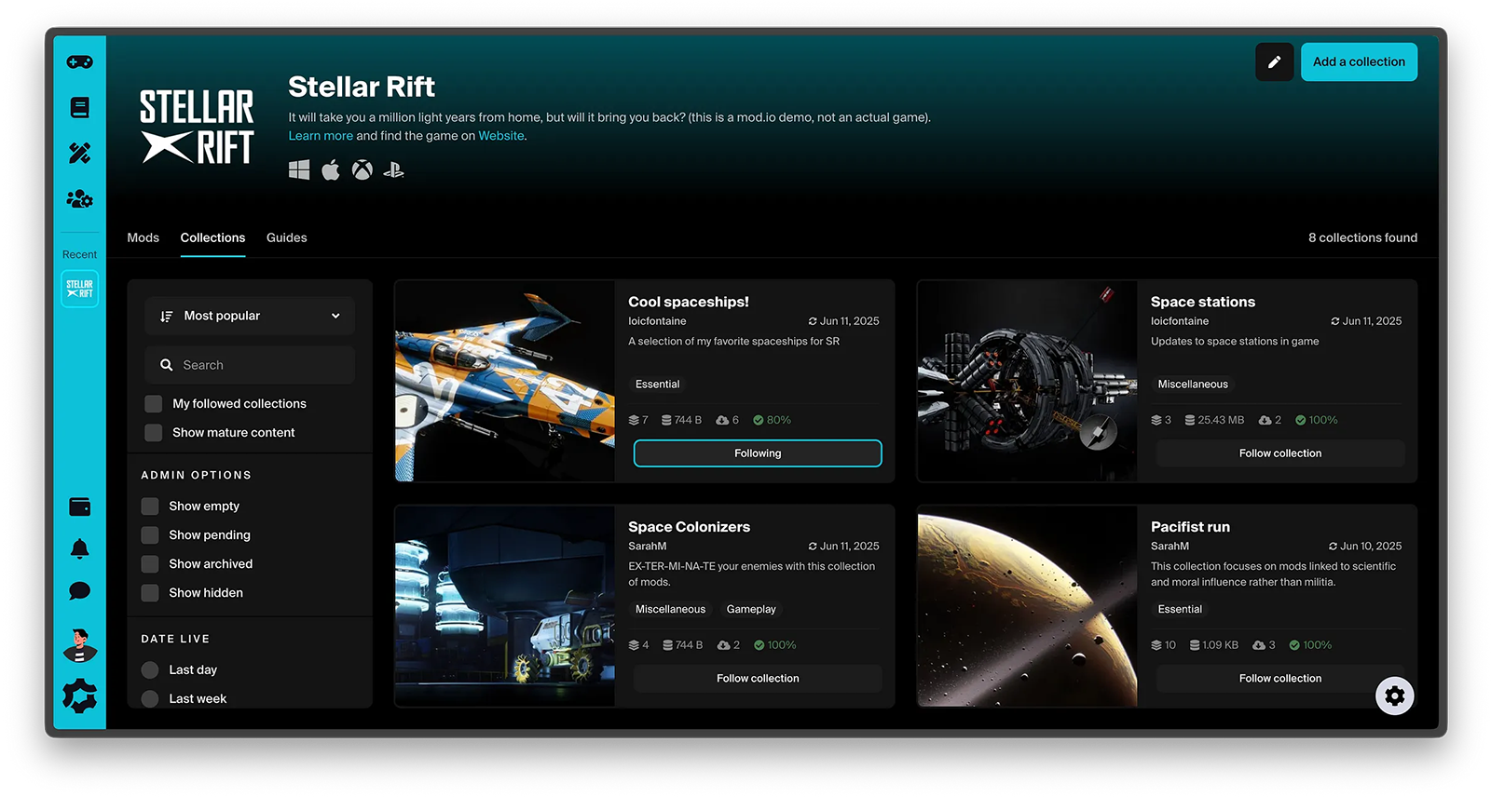Expand the Most popular sort dropdown
The image size is (1491, 797).
[x=250, y=317]
